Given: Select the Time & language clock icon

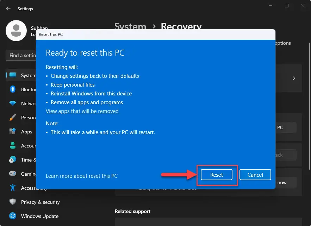Looking at the screenshot, I should [13, 159].
